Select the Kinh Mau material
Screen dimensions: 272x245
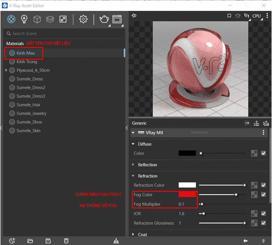click(x=64, y=53)
